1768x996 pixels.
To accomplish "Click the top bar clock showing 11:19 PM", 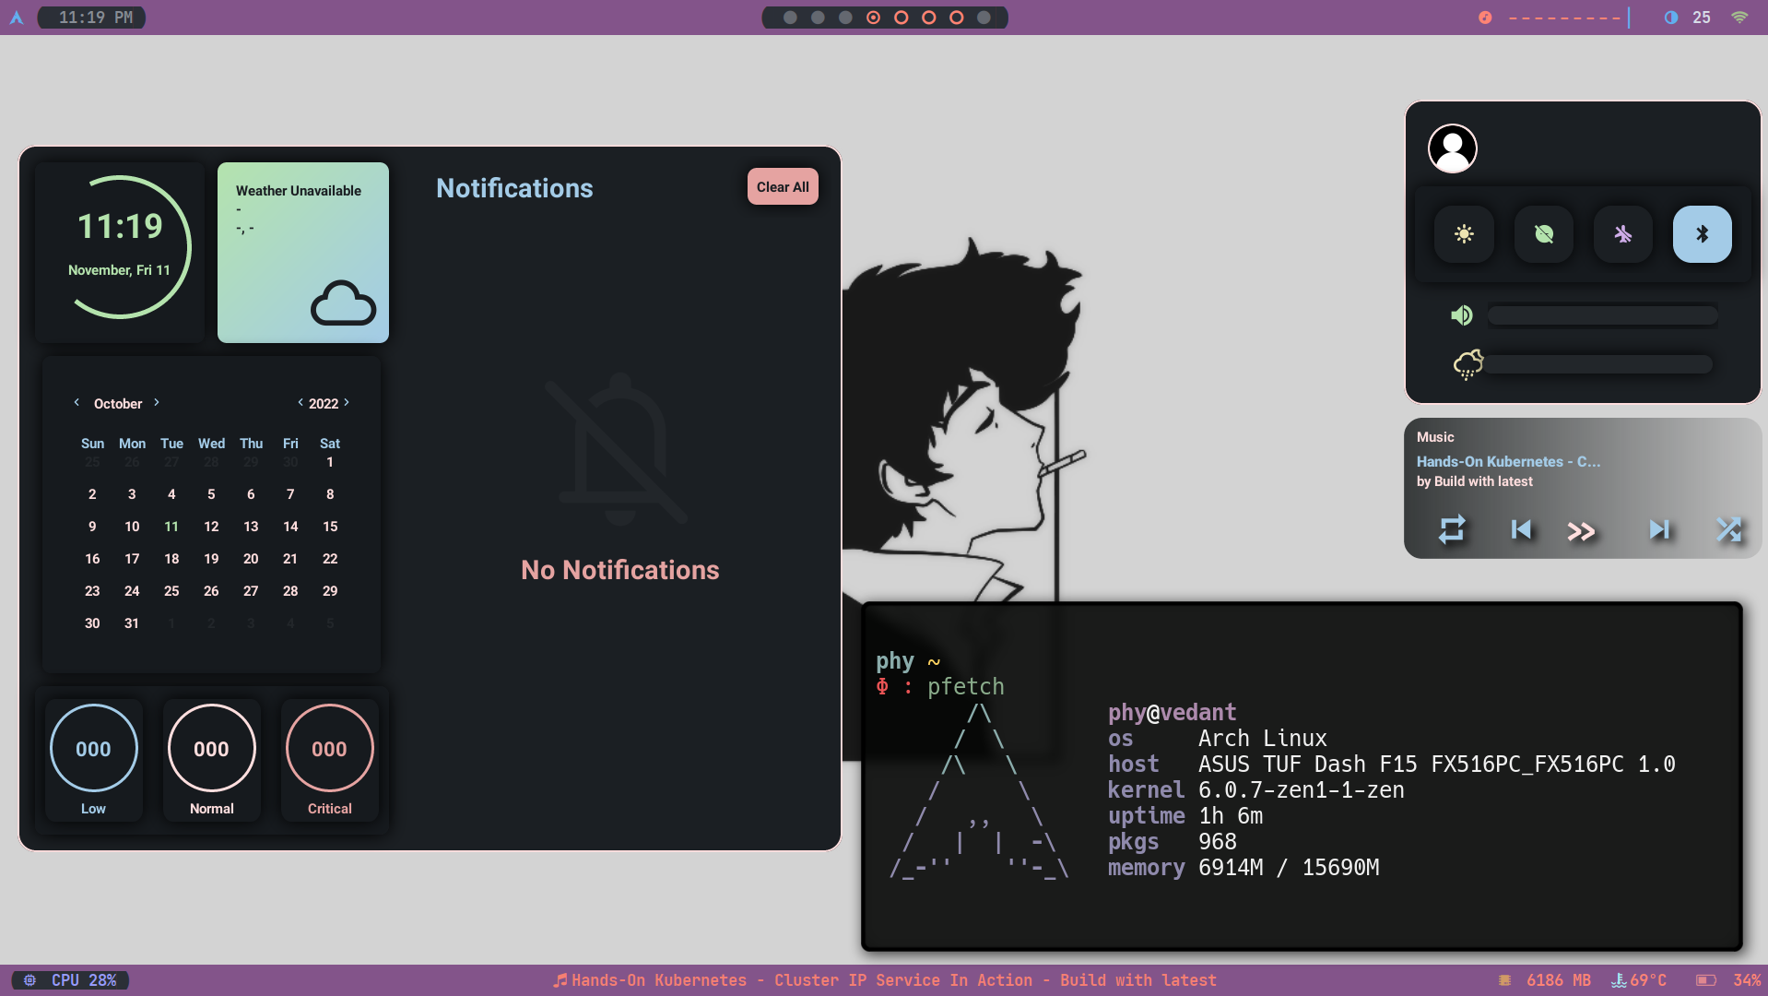I will 95,18.
